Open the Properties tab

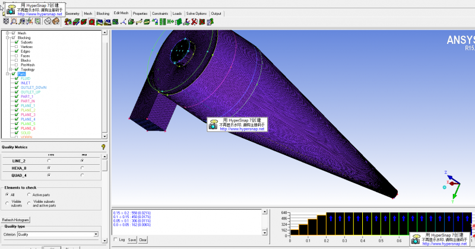click(x=140, y=14)
